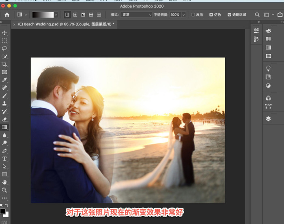This screenshot has width=284, height=224.
Task: Click the gradient preview bar to edit
Action: pos(43,15)
